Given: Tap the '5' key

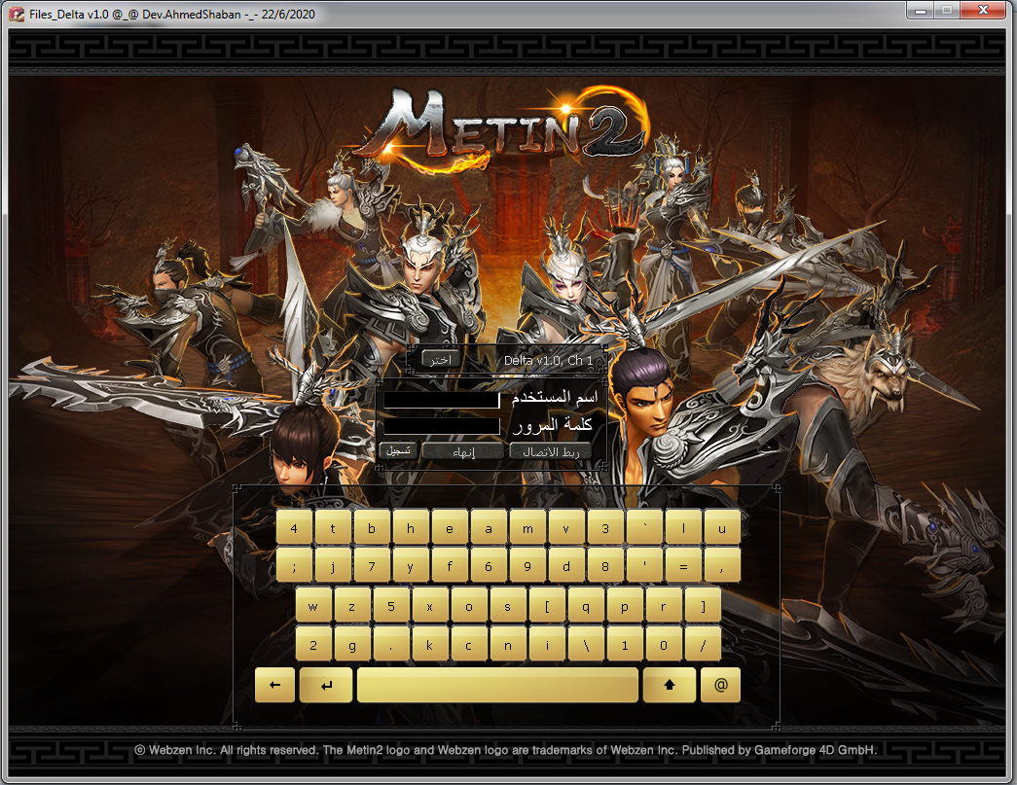Looking at the screenshot, I should pos(391,607).
